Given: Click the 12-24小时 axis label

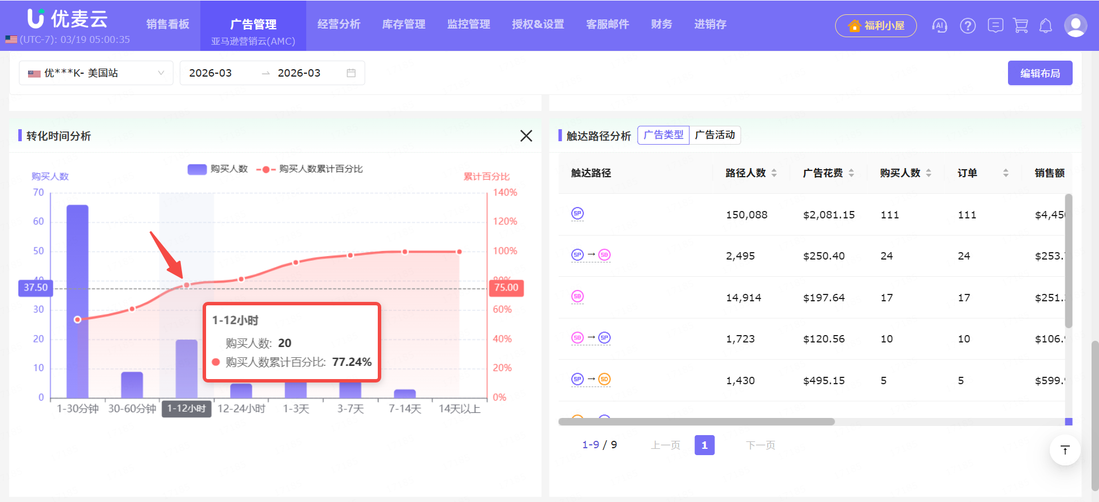Looking at the screenshot, I should (x=241, y=409).
